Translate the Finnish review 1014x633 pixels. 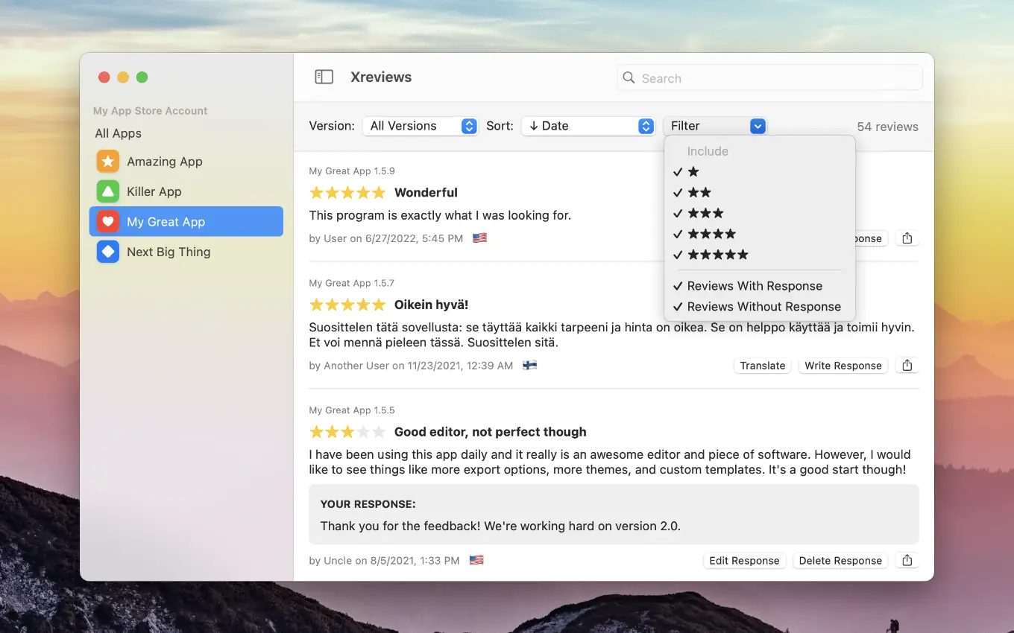click(762, 365)
